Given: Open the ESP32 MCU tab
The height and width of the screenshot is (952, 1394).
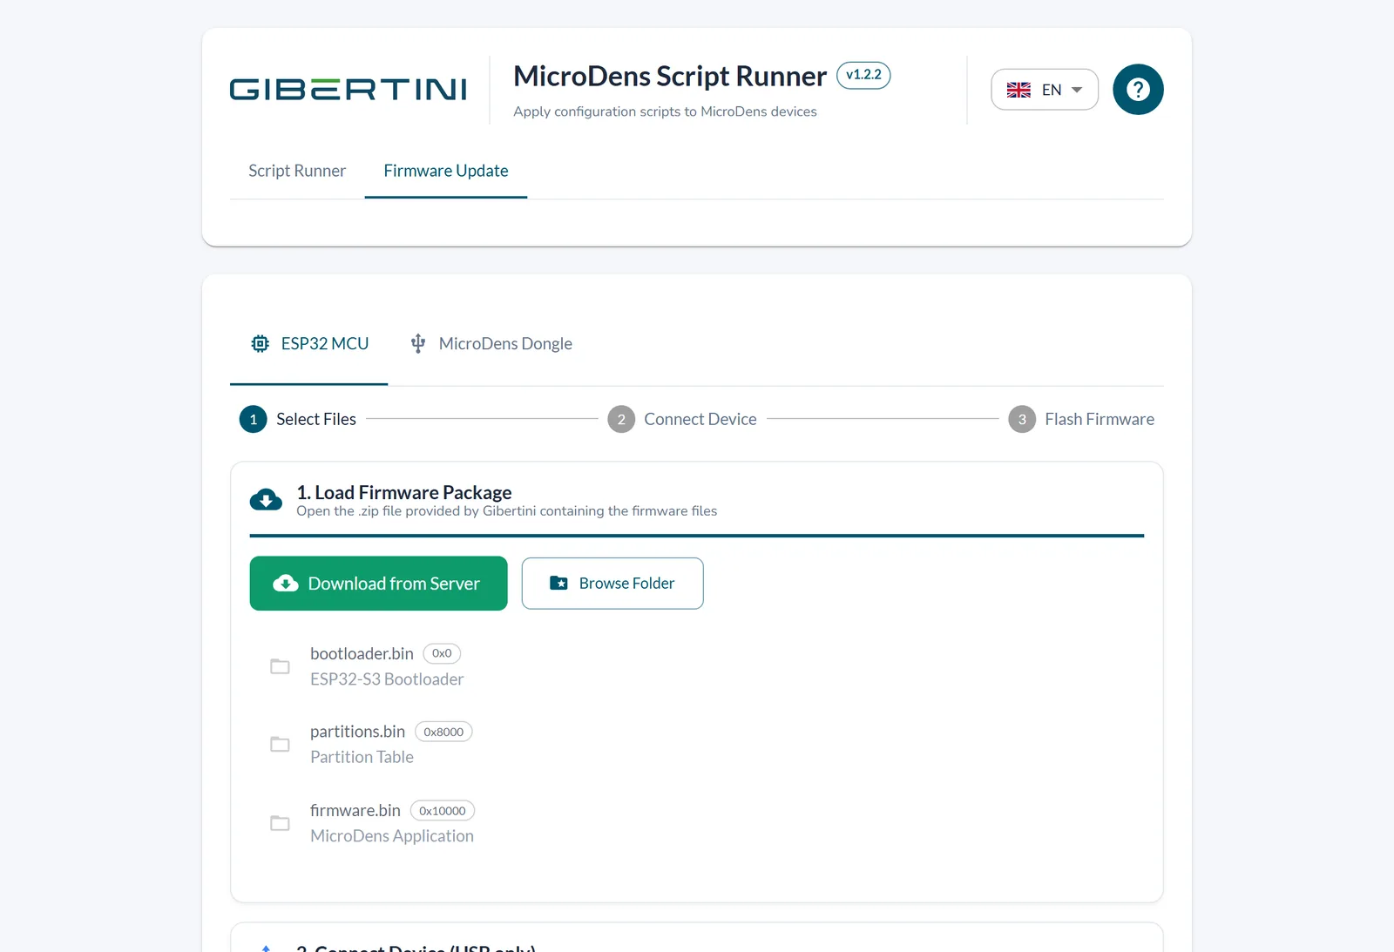Looking at the screenshot, I should tap(309, 344).
